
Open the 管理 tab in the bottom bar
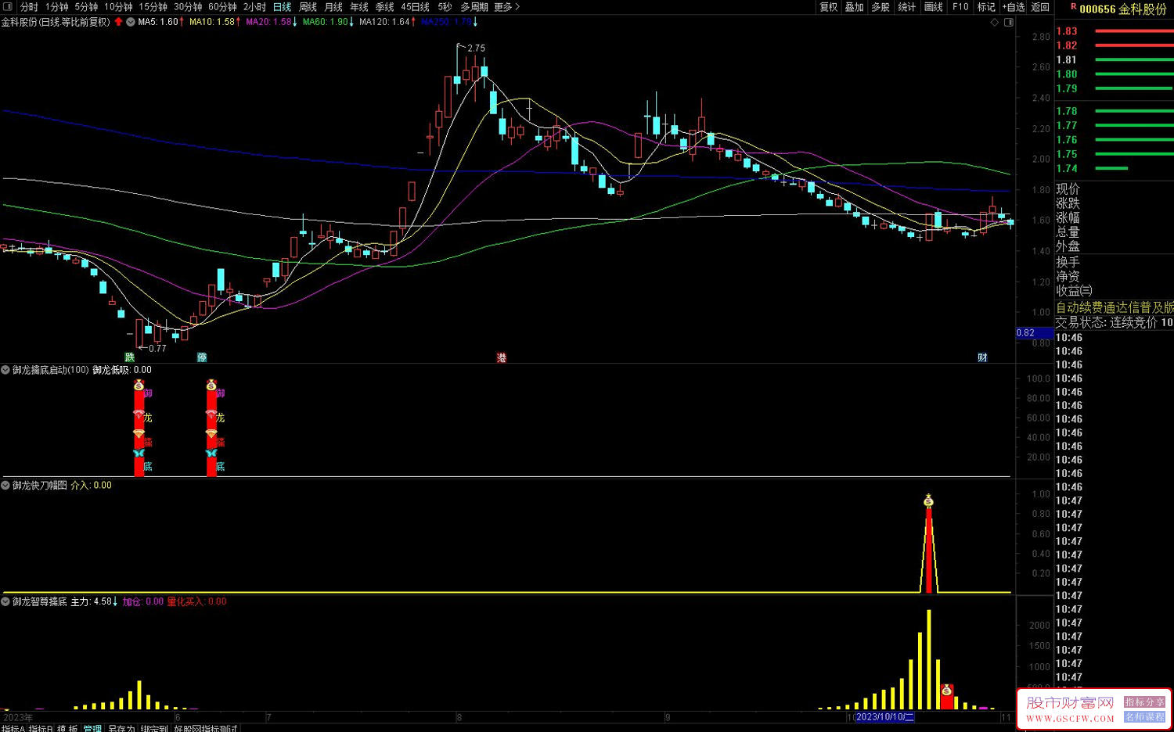(x=92, y=728)
